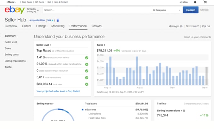
Task: Open the notifications bell
Action: tap(195, 2)
